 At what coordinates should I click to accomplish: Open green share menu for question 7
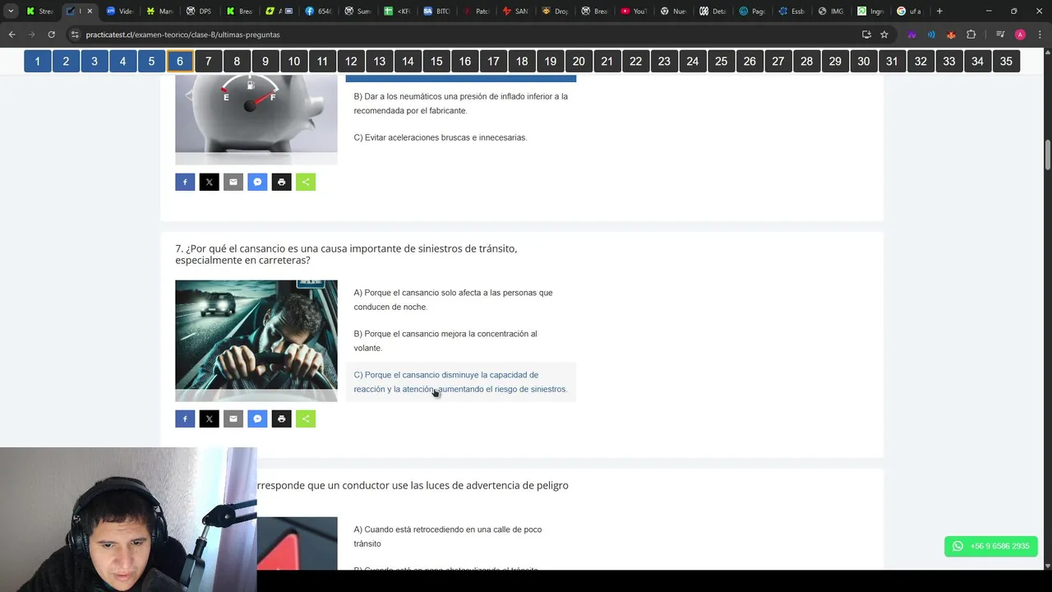point(306,419)
